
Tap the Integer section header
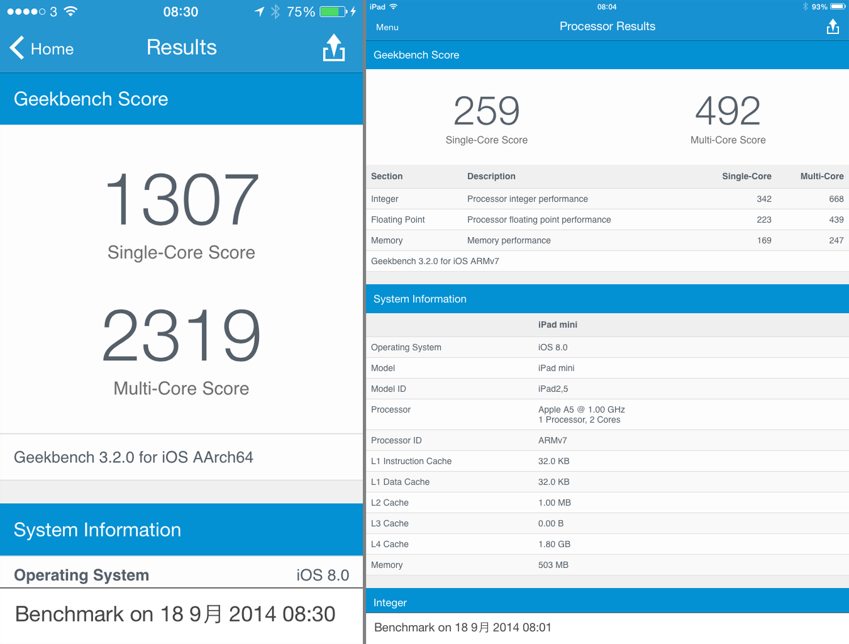click(607, 602)
